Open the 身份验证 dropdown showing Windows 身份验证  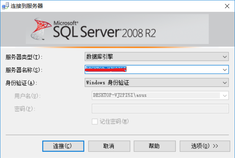tap(156, 83)
